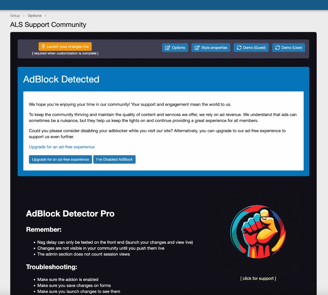Follow the Upgrade for an ad-free experience text link
Image resolution: width=328 pixels, height=295 pixels.
click(x=61, y=147)
